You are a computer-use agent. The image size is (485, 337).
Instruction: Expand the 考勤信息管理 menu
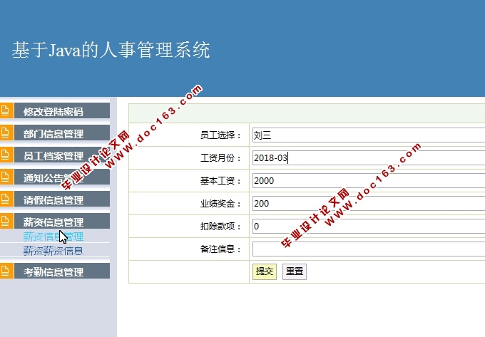(x=62, y=271)
